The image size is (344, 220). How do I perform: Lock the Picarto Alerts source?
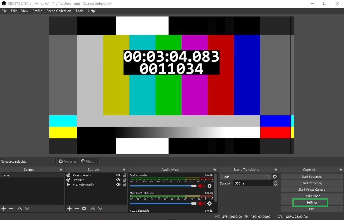click(124, 175)
